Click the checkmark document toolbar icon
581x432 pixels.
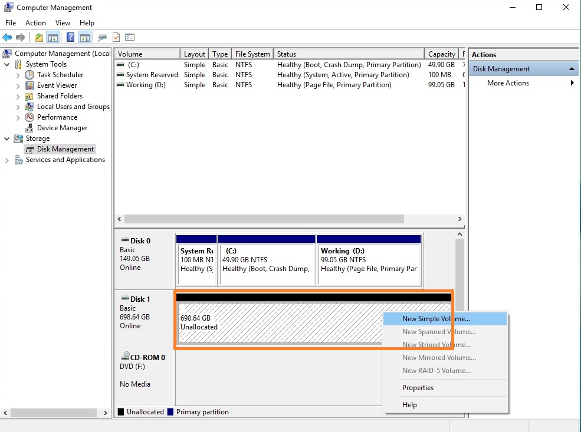click(x=116, y=37)
